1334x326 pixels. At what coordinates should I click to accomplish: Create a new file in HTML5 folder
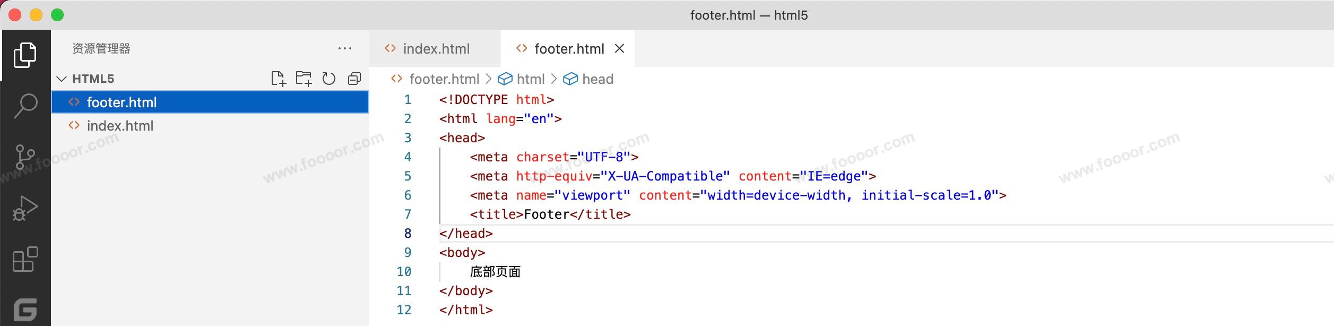pos(278,79)
